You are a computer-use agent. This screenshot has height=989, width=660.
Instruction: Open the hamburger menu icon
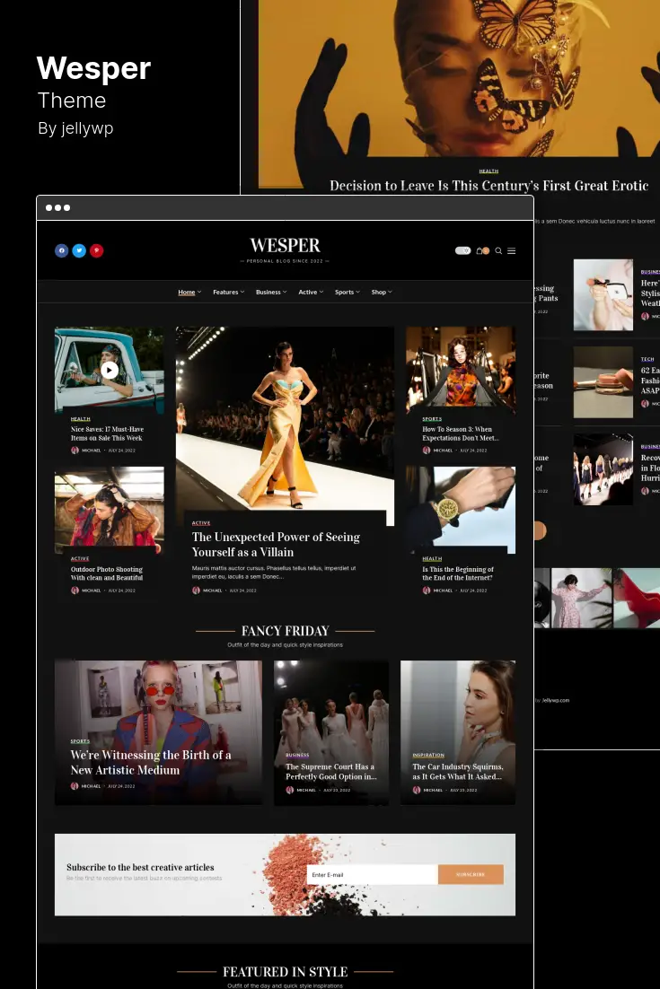pos(512,250)
